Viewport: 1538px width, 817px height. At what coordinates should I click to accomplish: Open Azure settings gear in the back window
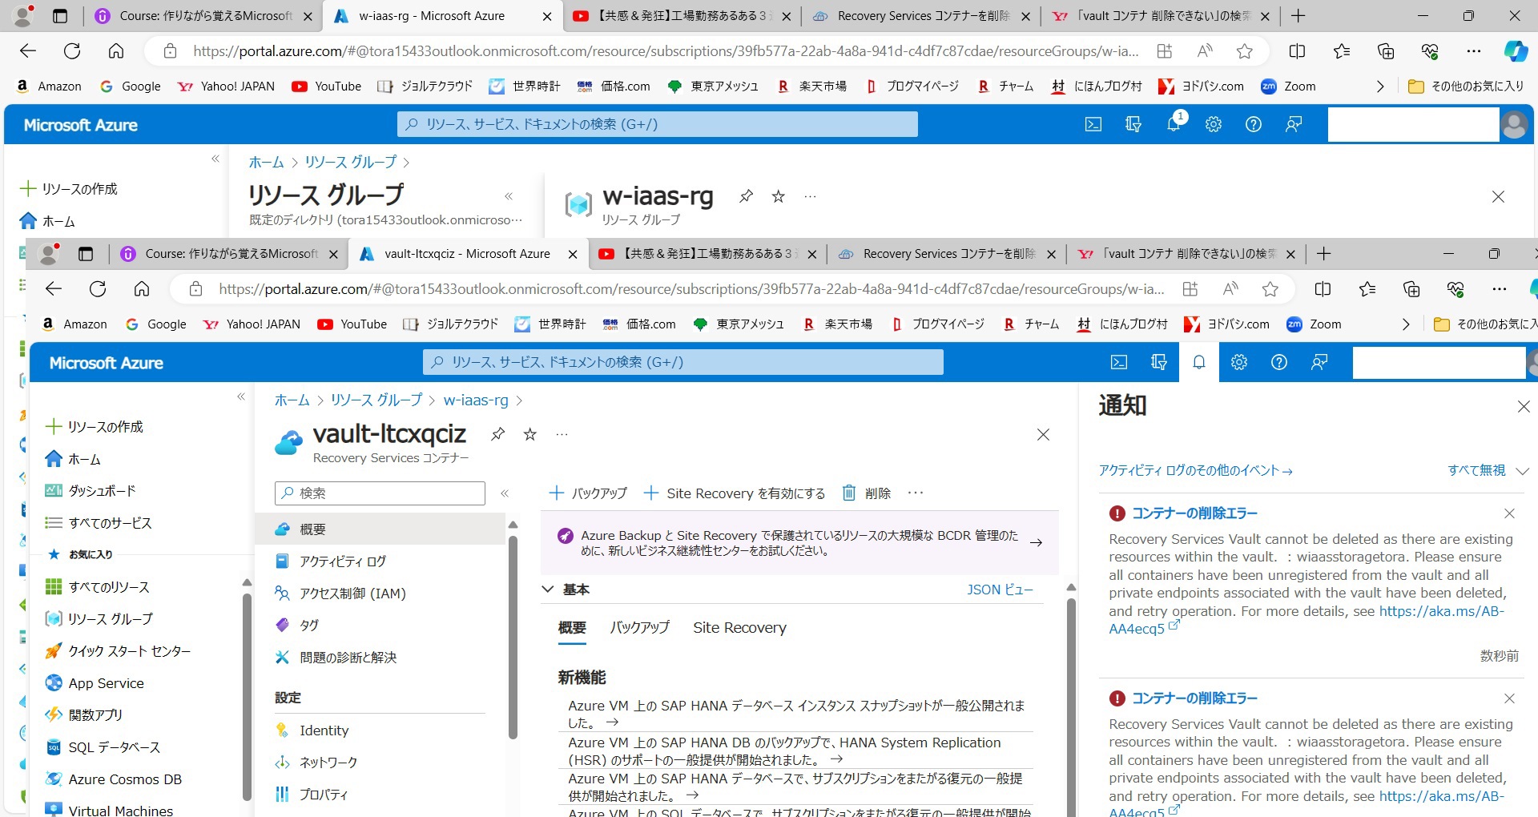pos(1214,124)
